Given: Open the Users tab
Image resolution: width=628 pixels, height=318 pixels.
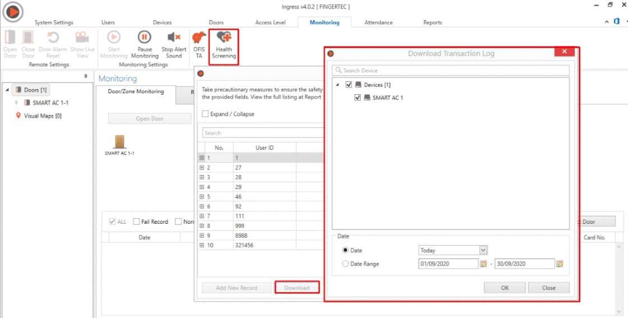Looking at the screenshot, I should tap(108, 22).
